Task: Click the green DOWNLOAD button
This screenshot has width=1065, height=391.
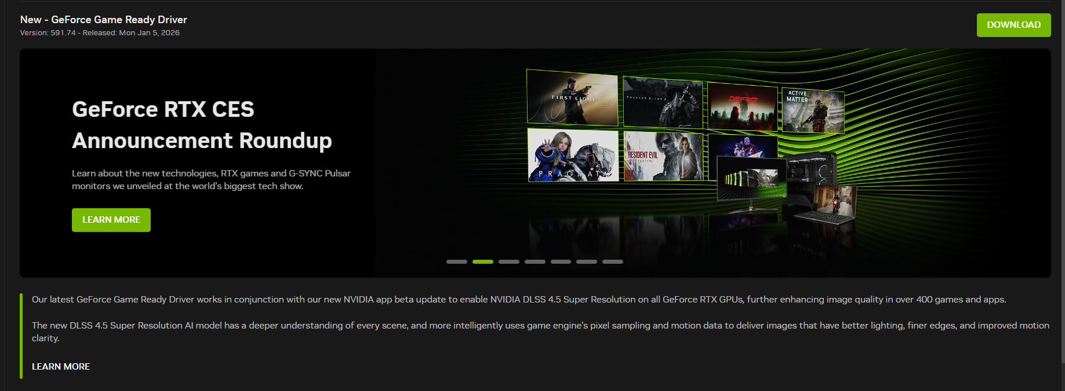Action: 1013,25
